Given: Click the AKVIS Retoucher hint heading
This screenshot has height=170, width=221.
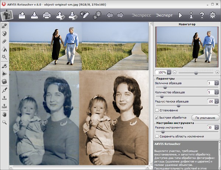Looking at the screenshot, I should [x=167, y=144].
